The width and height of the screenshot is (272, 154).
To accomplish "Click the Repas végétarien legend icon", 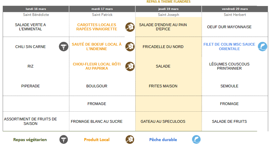I will click(x=64, y=140).
